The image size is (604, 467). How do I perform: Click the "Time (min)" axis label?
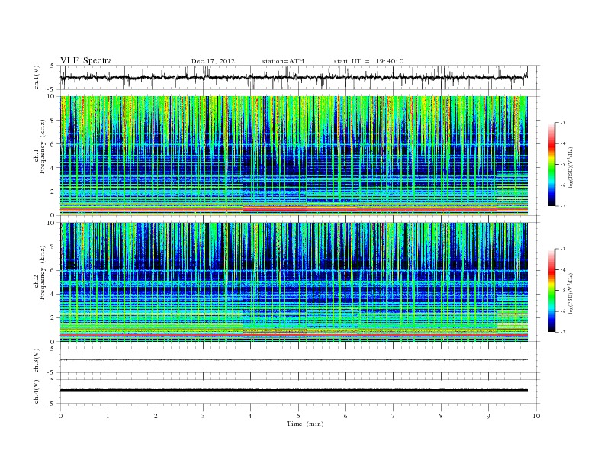click(305, 424)
